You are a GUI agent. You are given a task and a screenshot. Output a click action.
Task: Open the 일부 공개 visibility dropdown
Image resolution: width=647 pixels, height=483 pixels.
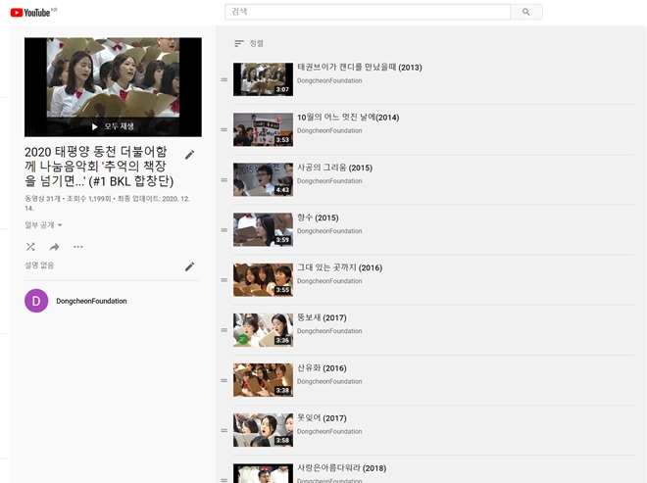pyautogui.click(x=43, y=225)
